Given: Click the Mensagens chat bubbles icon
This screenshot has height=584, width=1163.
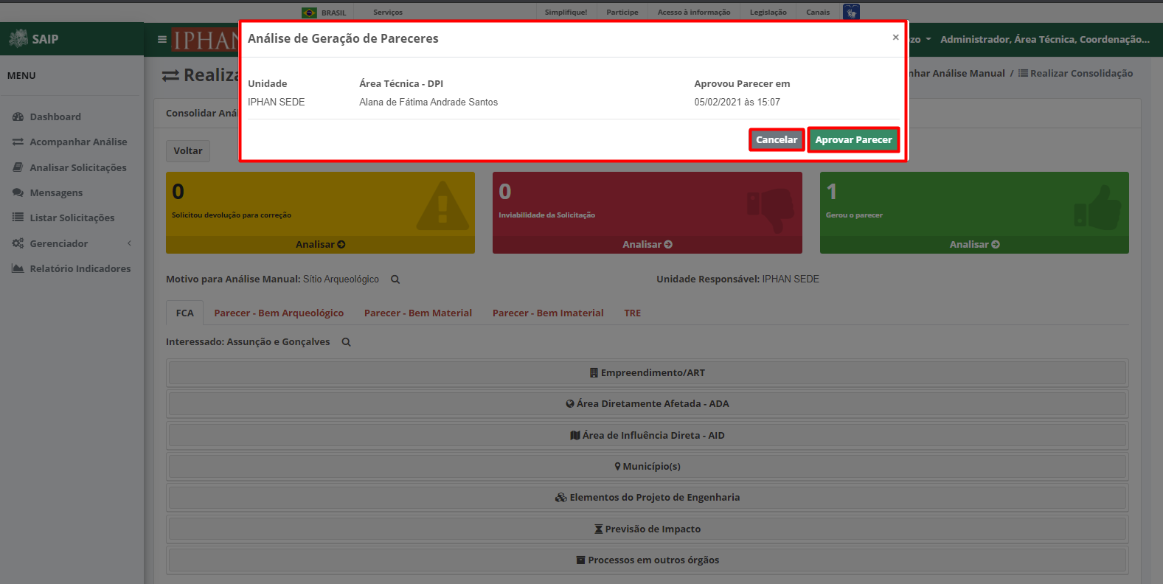Looking at the screenshot, I should point(18,192).
